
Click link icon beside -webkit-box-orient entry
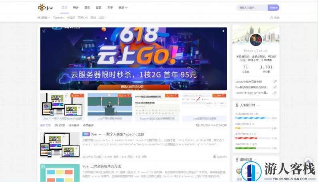(x=275, y=93)
